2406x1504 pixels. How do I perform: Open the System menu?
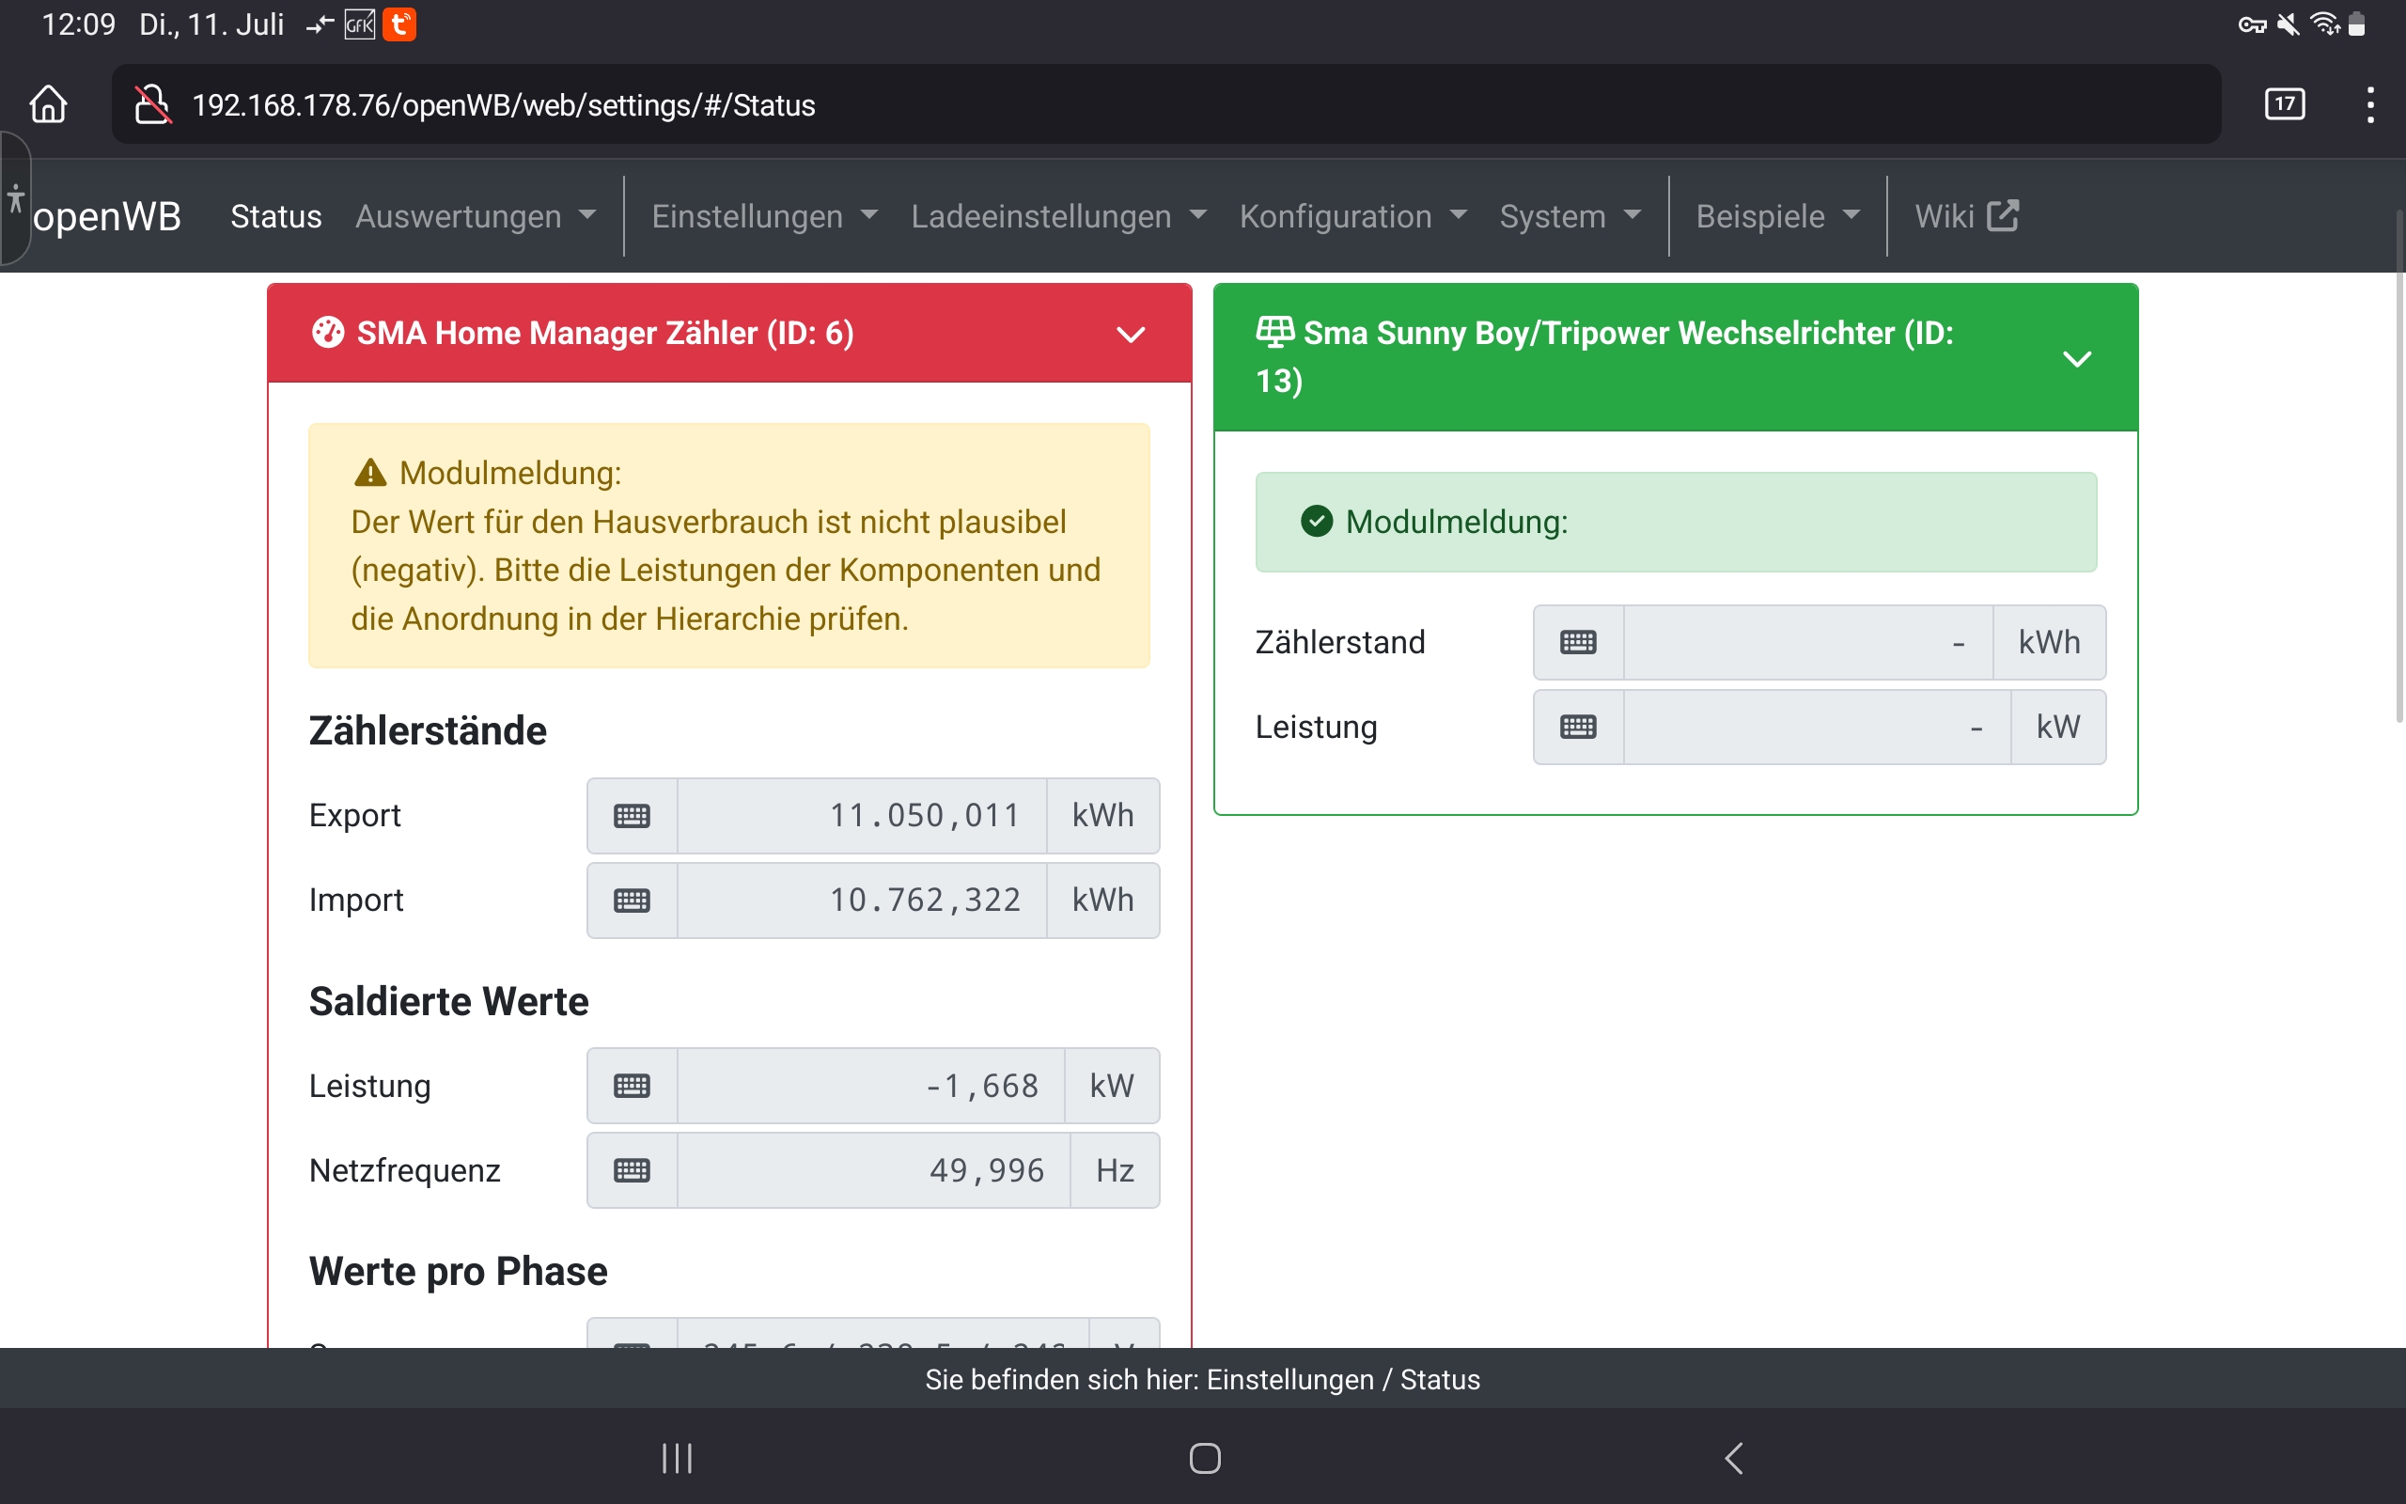(x=1569, y=216)
